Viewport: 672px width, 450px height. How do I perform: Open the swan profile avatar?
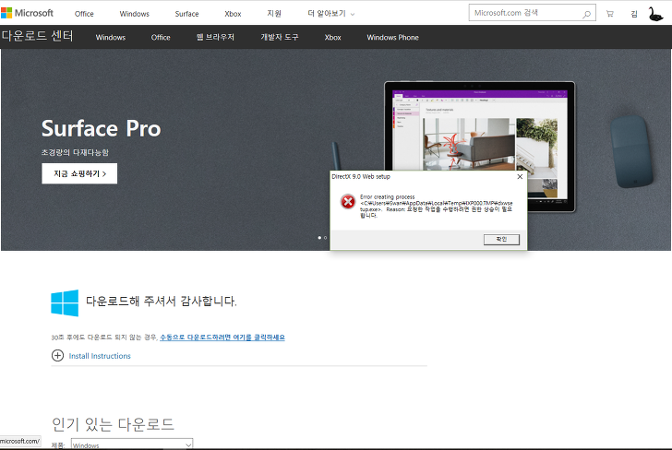[655, 14]
